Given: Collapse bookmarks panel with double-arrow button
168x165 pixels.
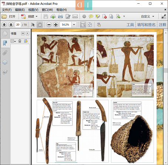Looking at the screenshot, I should [23, 33].
